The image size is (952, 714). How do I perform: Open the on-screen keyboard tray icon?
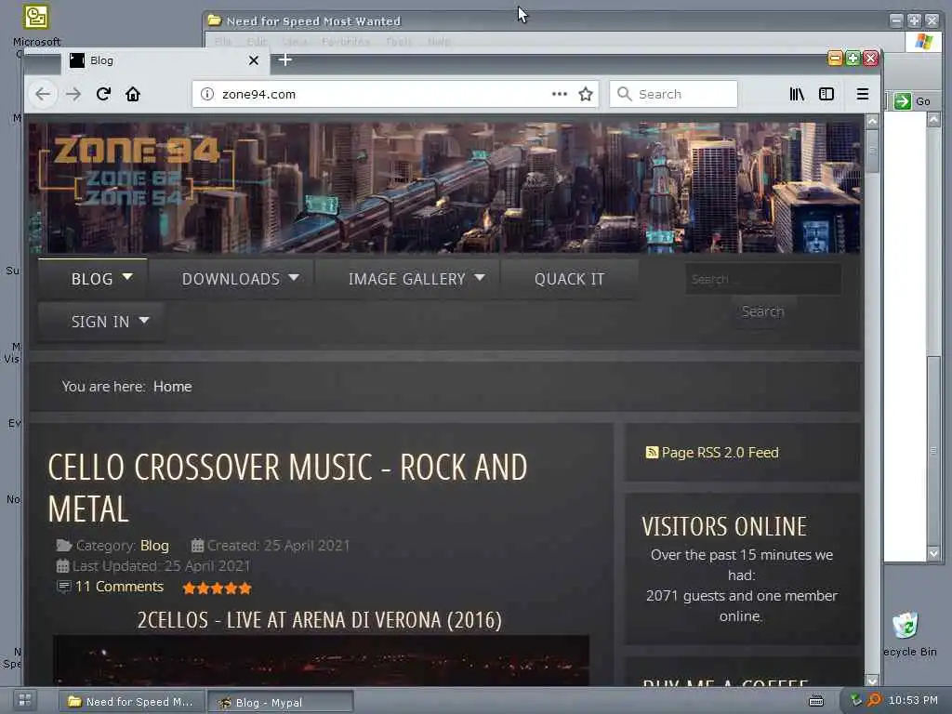[816, 701]
